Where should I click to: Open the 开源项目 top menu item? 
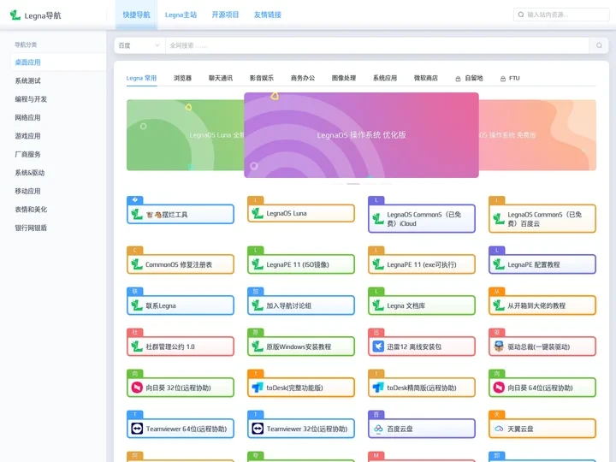coord(225,15)
